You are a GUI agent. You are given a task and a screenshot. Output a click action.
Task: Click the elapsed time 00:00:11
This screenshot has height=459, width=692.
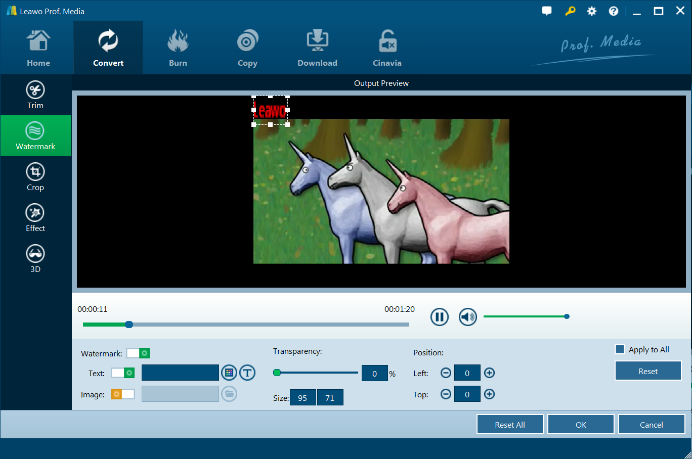pos(93,309)
